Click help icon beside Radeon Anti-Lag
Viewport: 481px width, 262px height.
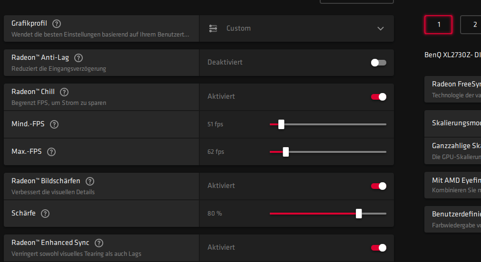[x=79, y=58]
